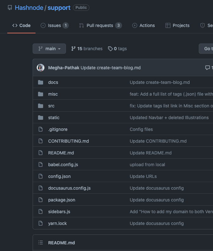Click the comment icon in commit header
This screenshot has width=213, height=251.
(x=207, y=68)
